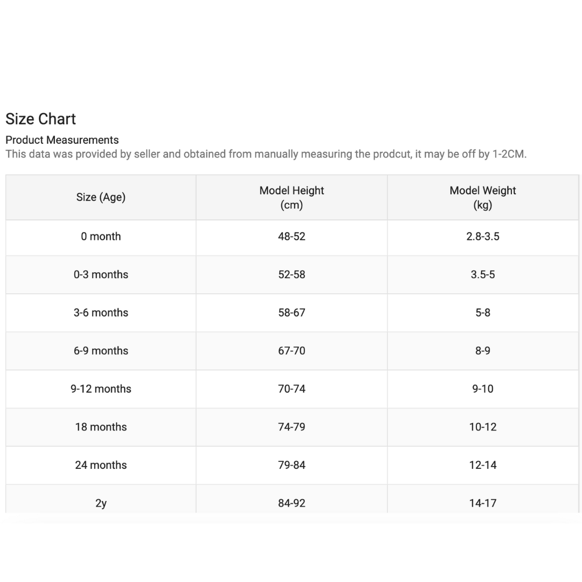Select the 0-3 months size cell

[101, 275]
